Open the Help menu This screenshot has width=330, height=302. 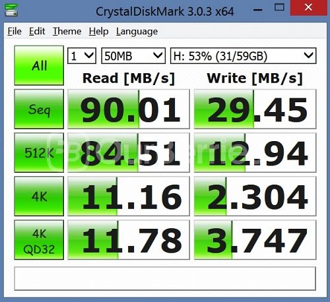99,31
